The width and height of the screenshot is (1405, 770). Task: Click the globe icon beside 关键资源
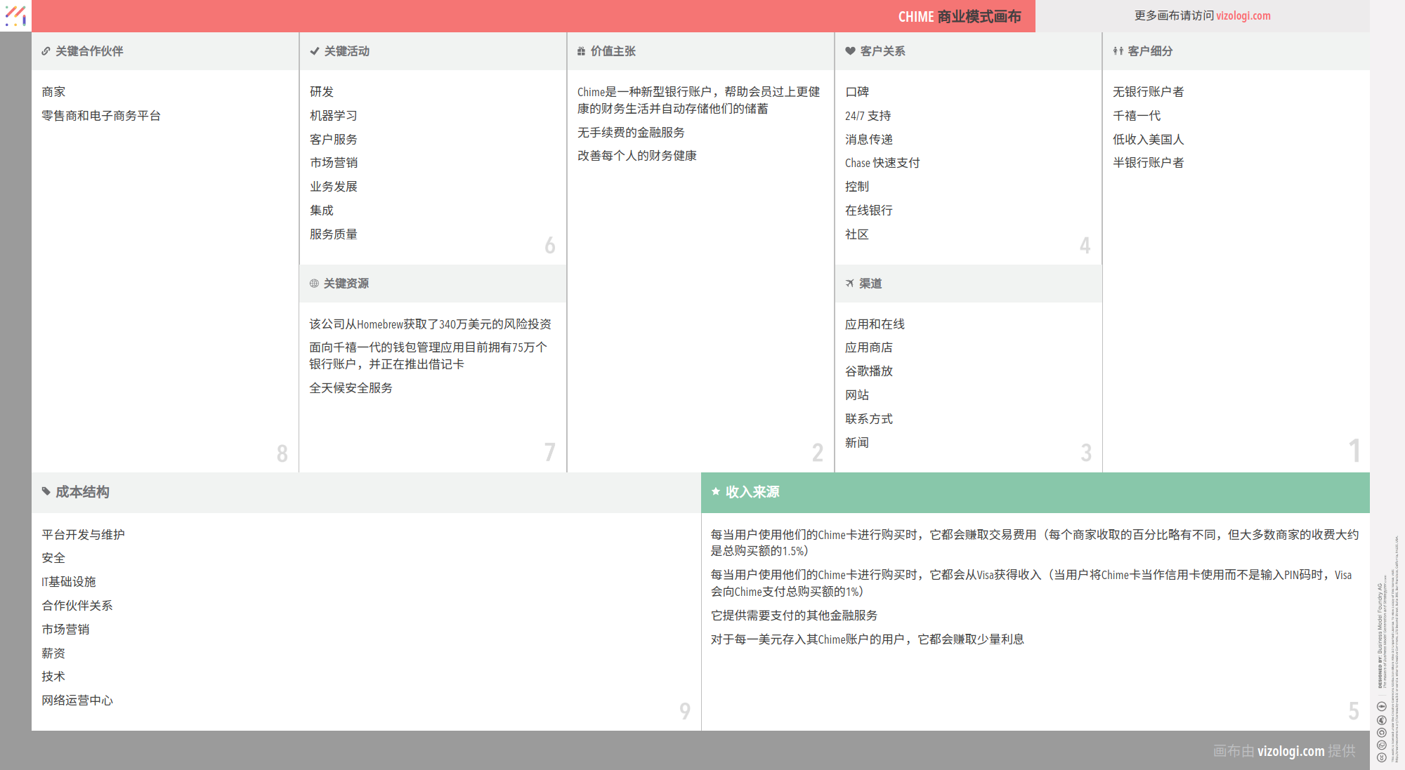314,284
